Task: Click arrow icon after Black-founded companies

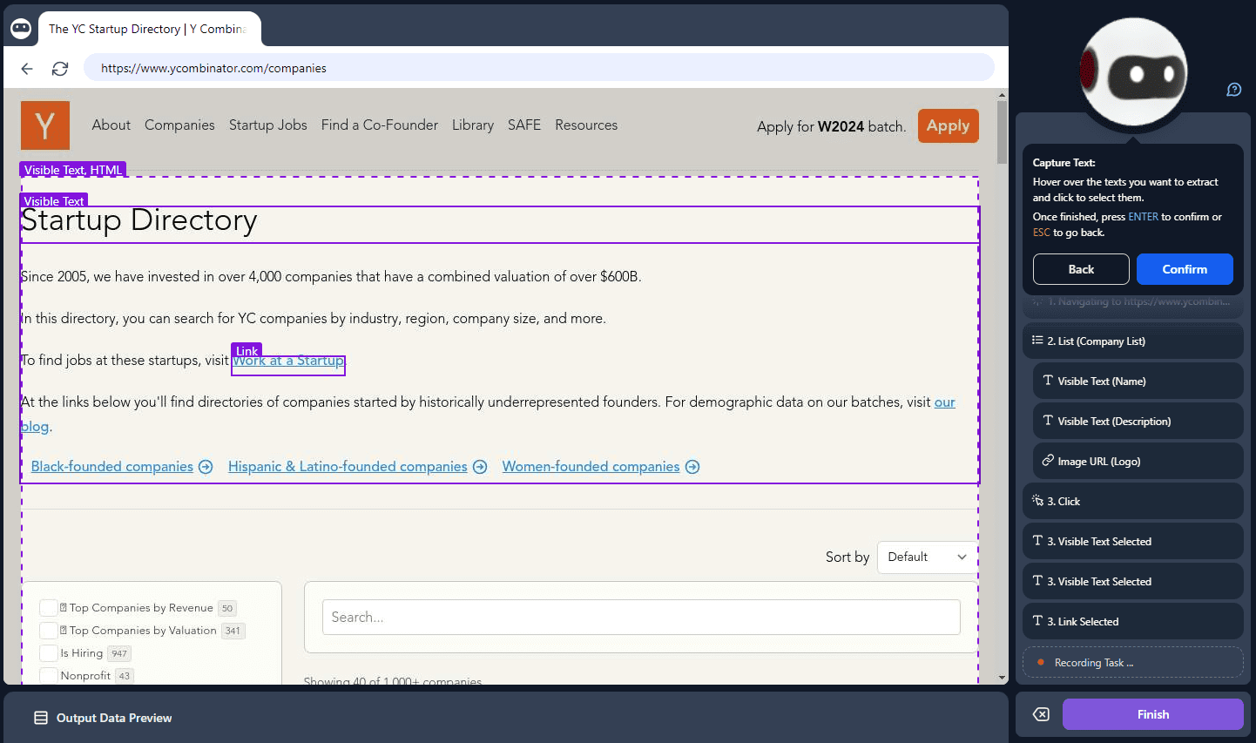Action: pos(206,467)
